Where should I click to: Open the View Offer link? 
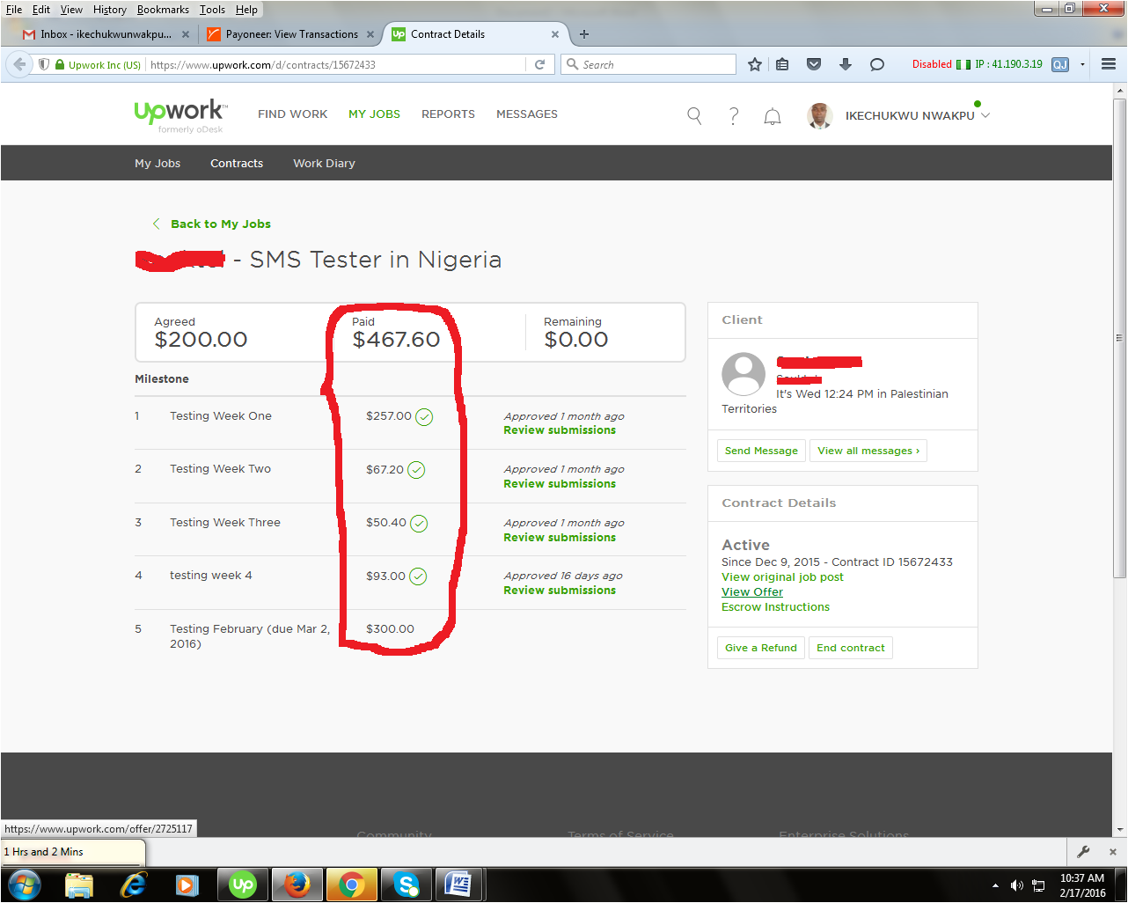pyautogui.click(x=752, y=592)
